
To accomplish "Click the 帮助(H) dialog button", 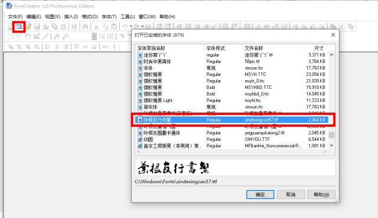I will click(x=321, y=194).
